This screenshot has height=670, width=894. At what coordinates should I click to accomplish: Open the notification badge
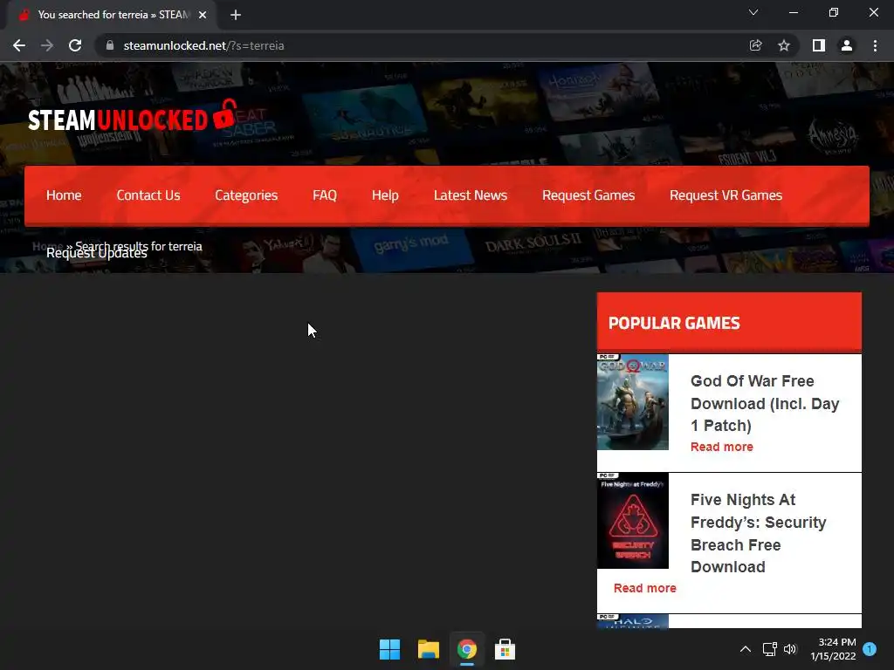(870, 649)
